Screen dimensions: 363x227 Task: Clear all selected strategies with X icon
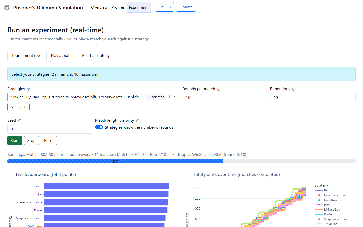[170, 97]
